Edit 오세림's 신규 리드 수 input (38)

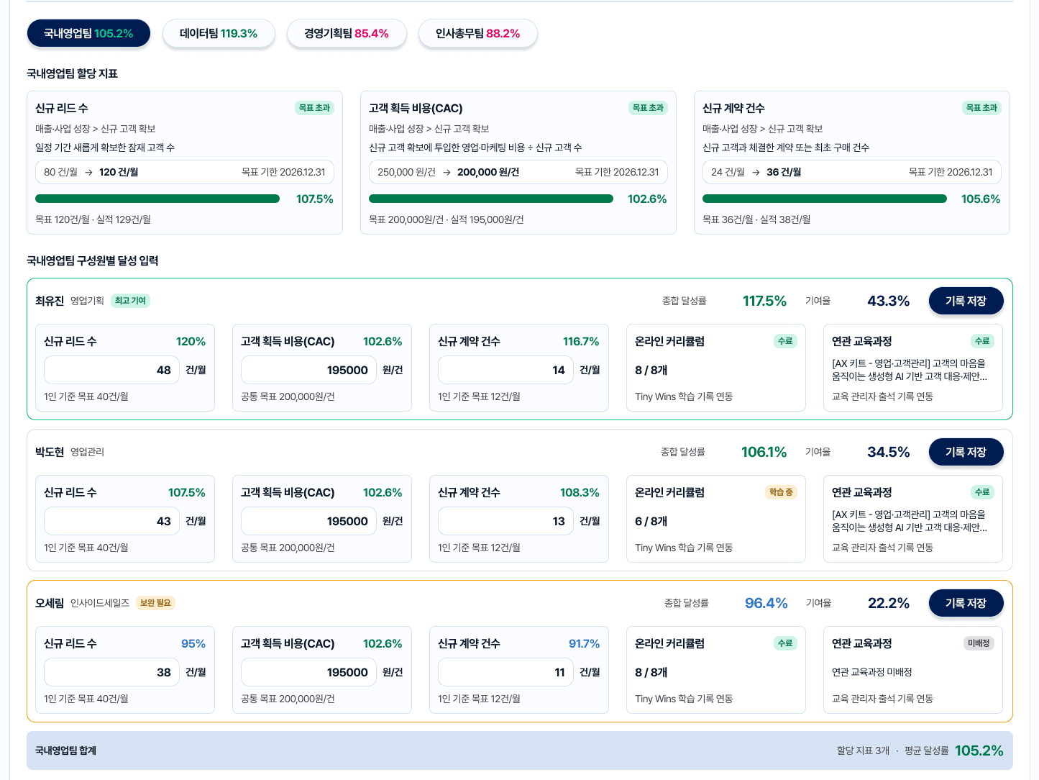(x=111, y=672)
